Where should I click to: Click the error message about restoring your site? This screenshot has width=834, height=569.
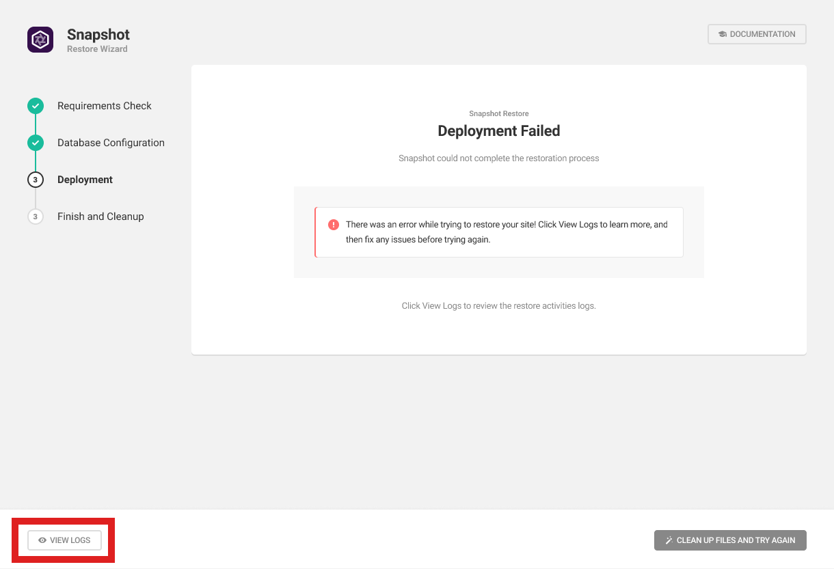(x=507, y=232)
